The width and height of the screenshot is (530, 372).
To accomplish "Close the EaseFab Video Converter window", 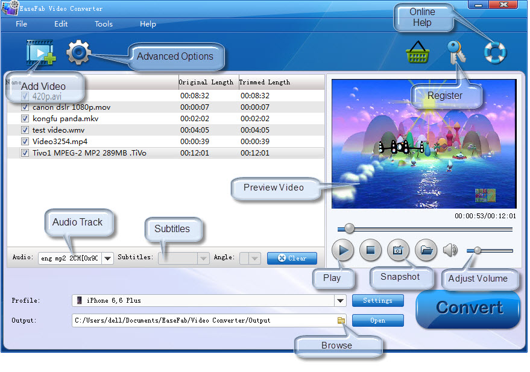I will pos(503,5).
